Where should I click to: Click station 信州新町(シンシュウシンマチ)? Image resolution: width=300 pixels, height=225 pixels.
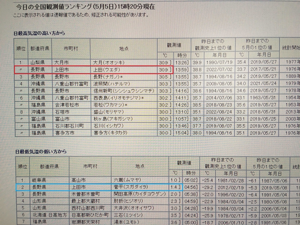(x=124, y=90)
